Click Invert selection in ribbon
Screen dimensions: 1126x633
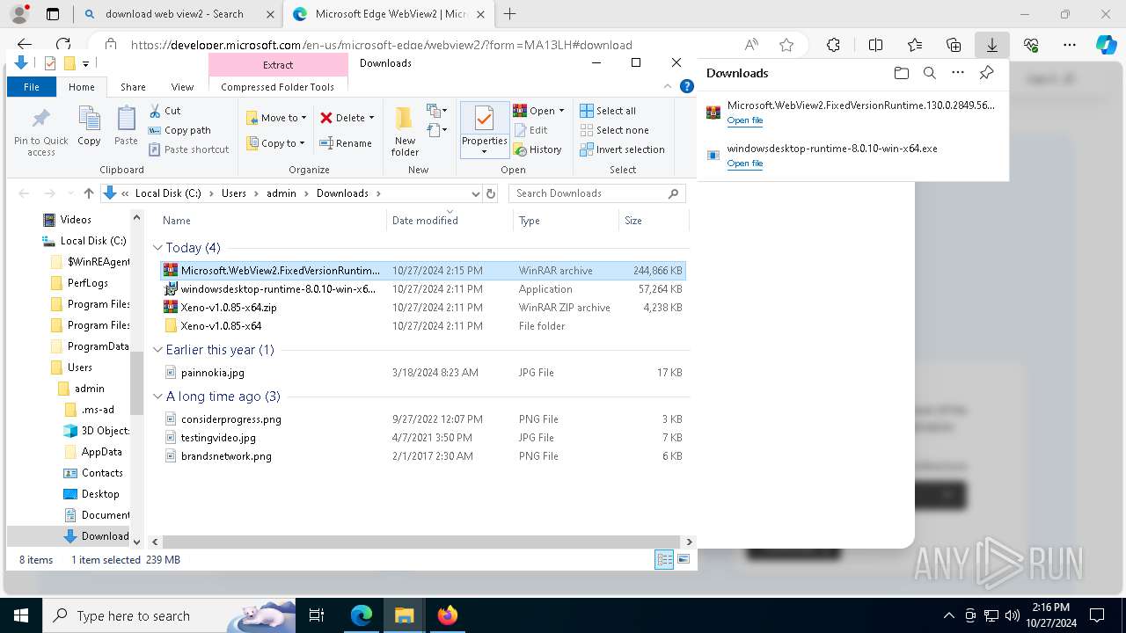tap(622, 149)
